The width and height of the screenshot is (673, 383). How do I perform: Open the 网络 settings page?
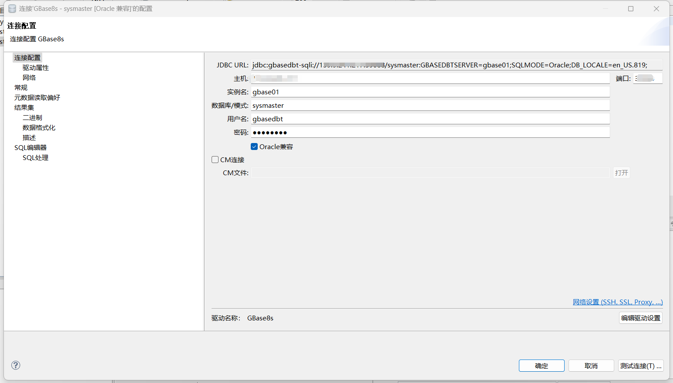coord(29,77)
